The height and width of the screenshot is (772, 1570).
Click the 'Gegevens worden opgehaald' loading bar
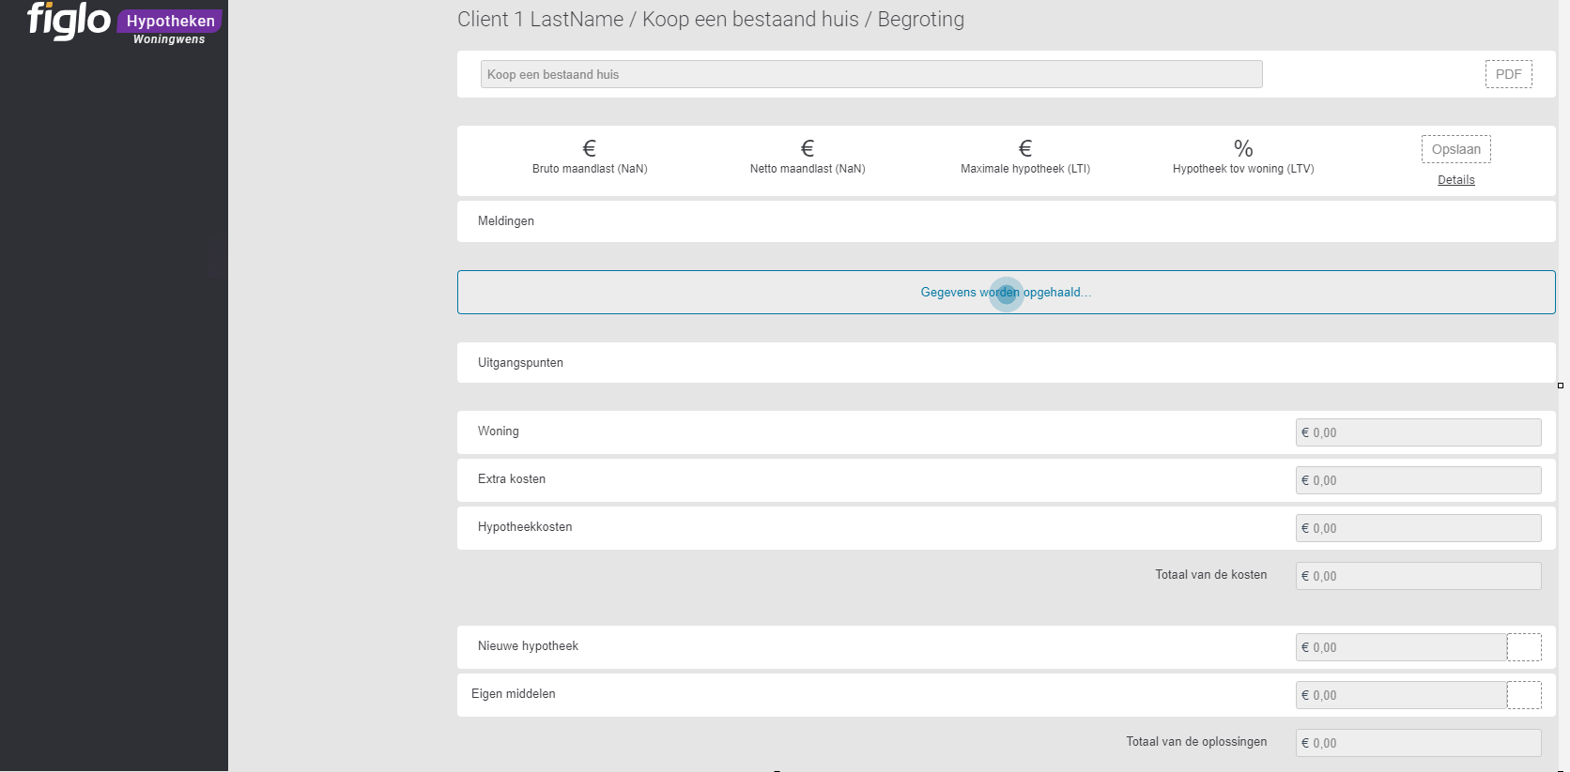tap(1006, 293)
